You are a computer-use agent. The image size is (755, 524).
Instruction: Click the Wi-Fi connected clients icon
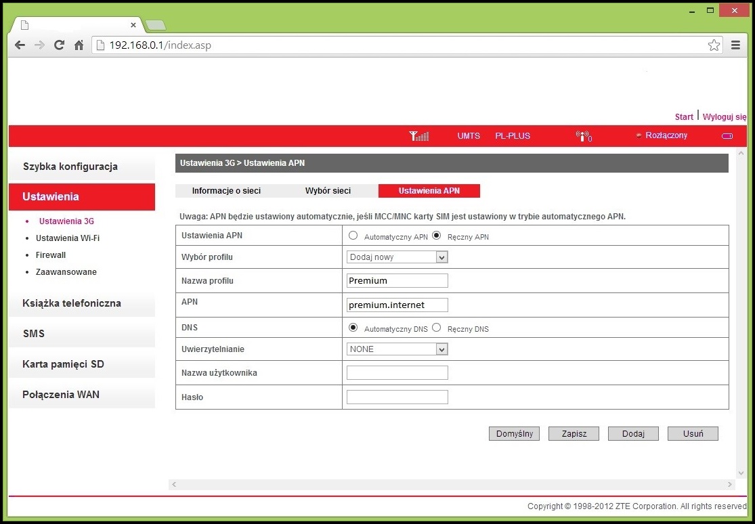coord(584,136)
